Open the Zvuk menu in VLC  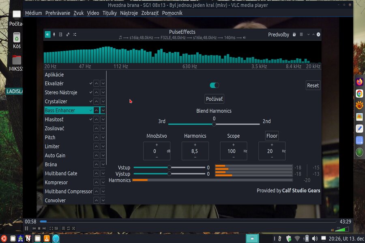point(78,13)
